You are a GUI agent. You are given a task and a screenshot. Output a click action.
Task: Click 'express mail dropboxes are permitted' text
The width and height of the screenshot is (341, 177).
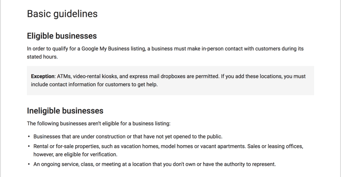pyautogui.click(x=174, y=76)
